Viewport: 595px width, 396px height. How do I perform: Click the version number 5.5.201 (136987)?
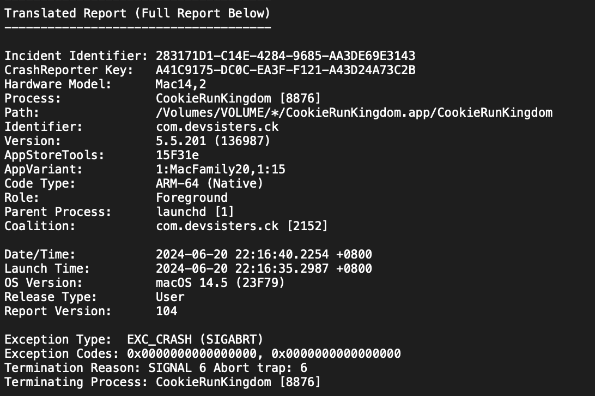pyautogui.click(x=213, y=141)
